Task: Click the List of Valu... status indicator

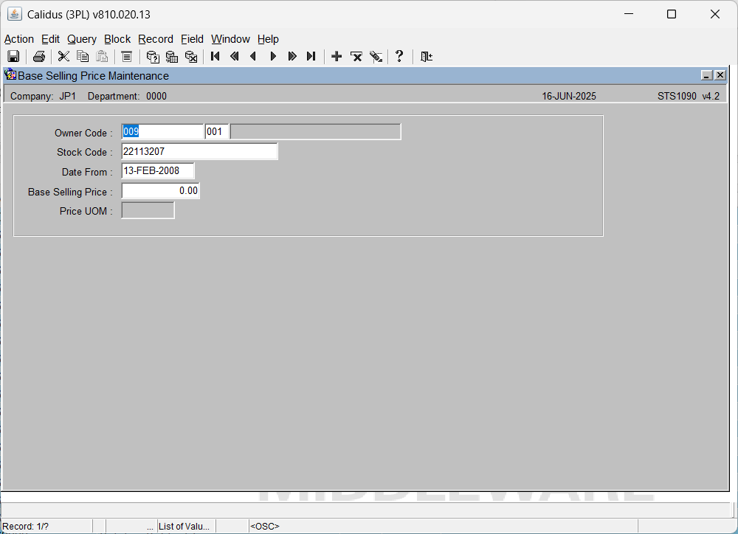Action: click(184, 526)
